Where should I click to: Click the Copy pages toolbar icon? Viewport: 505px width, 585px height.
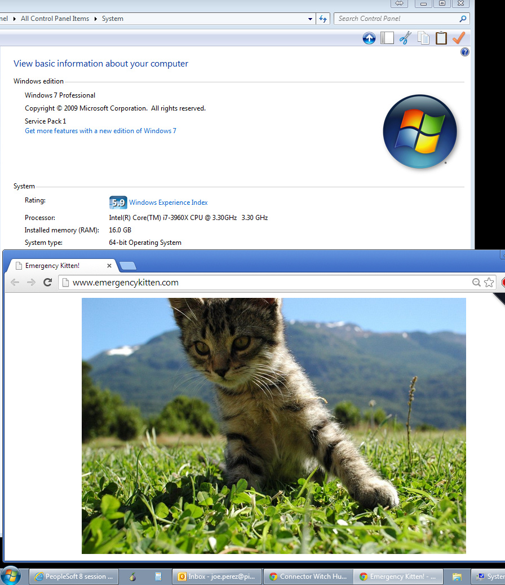pos(423,38)
